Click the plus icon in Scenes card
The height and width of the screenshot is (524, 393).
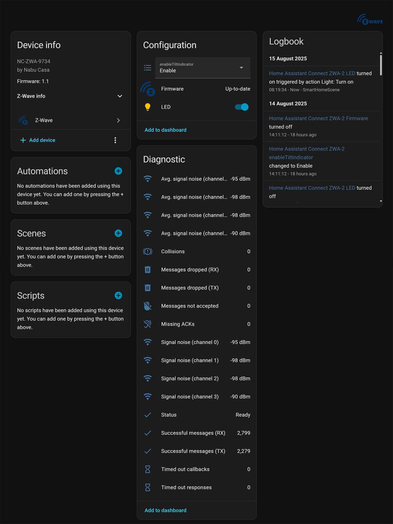coord(118,233)
